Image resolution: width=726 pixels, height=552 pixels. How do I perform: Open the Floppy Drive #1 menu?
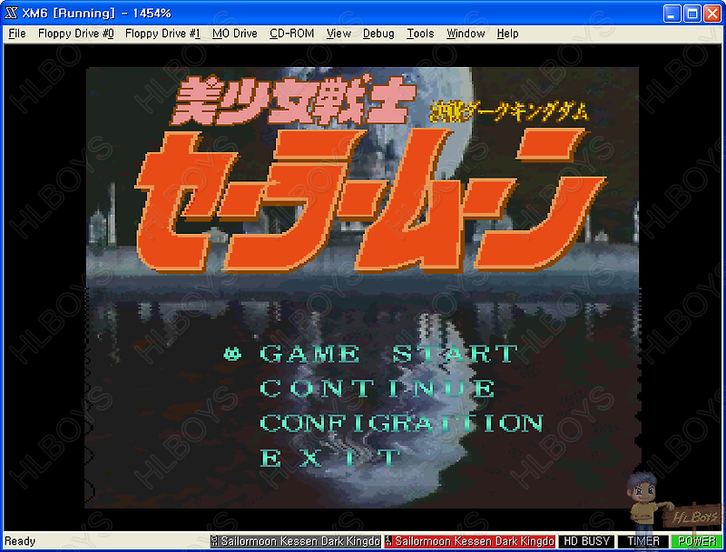163,34
